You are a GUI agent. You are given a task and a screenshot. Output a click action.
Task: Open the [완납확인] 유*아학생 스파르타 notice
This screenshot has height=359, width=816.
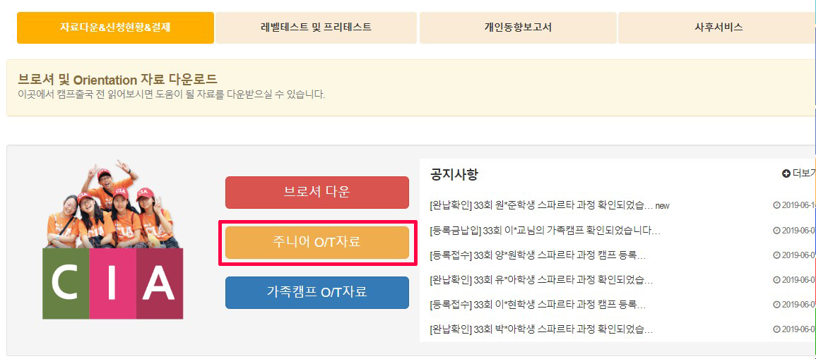[x=541, y=280]
